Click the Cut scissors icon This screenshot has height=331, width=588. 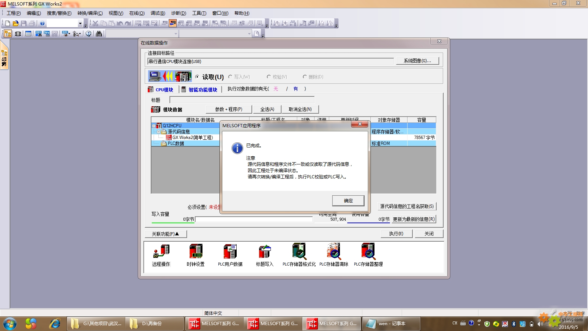[95, 24]
